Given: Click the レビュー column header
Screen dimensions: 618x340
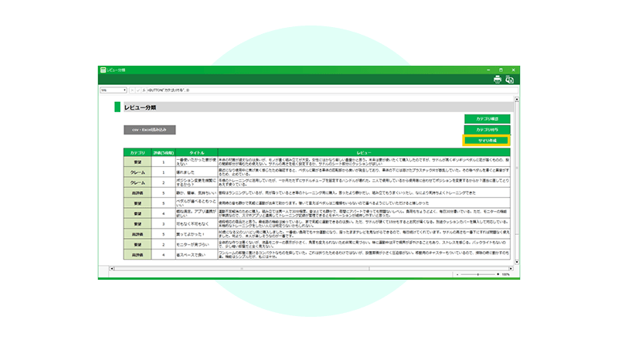Looking at the screenshot, I should click(364, 153).
